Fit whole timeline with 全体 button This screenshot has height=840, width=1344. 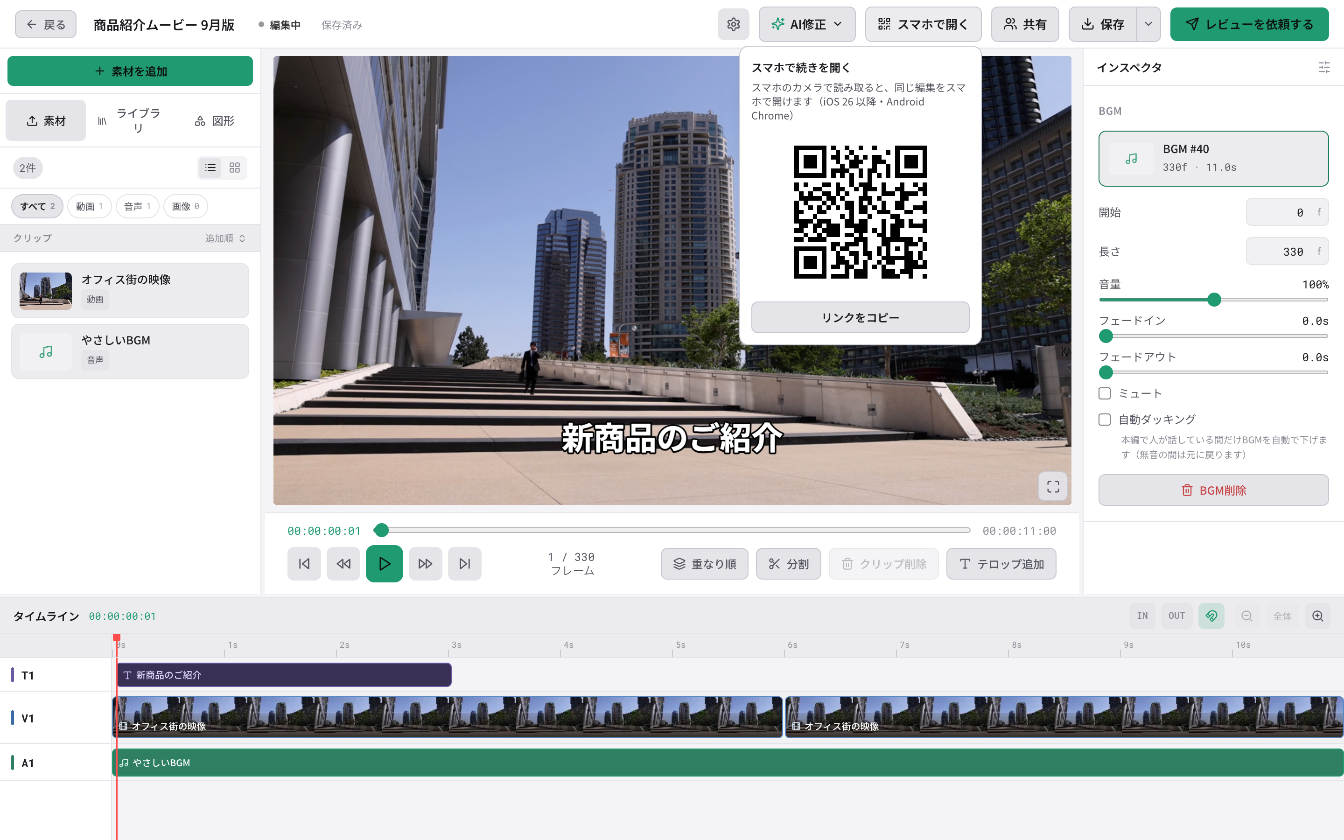[1282, 616]
